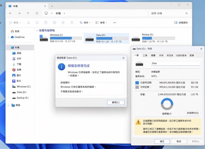Click the yellow warning triangle icon

pyautogui.click(x=138, y=122)
